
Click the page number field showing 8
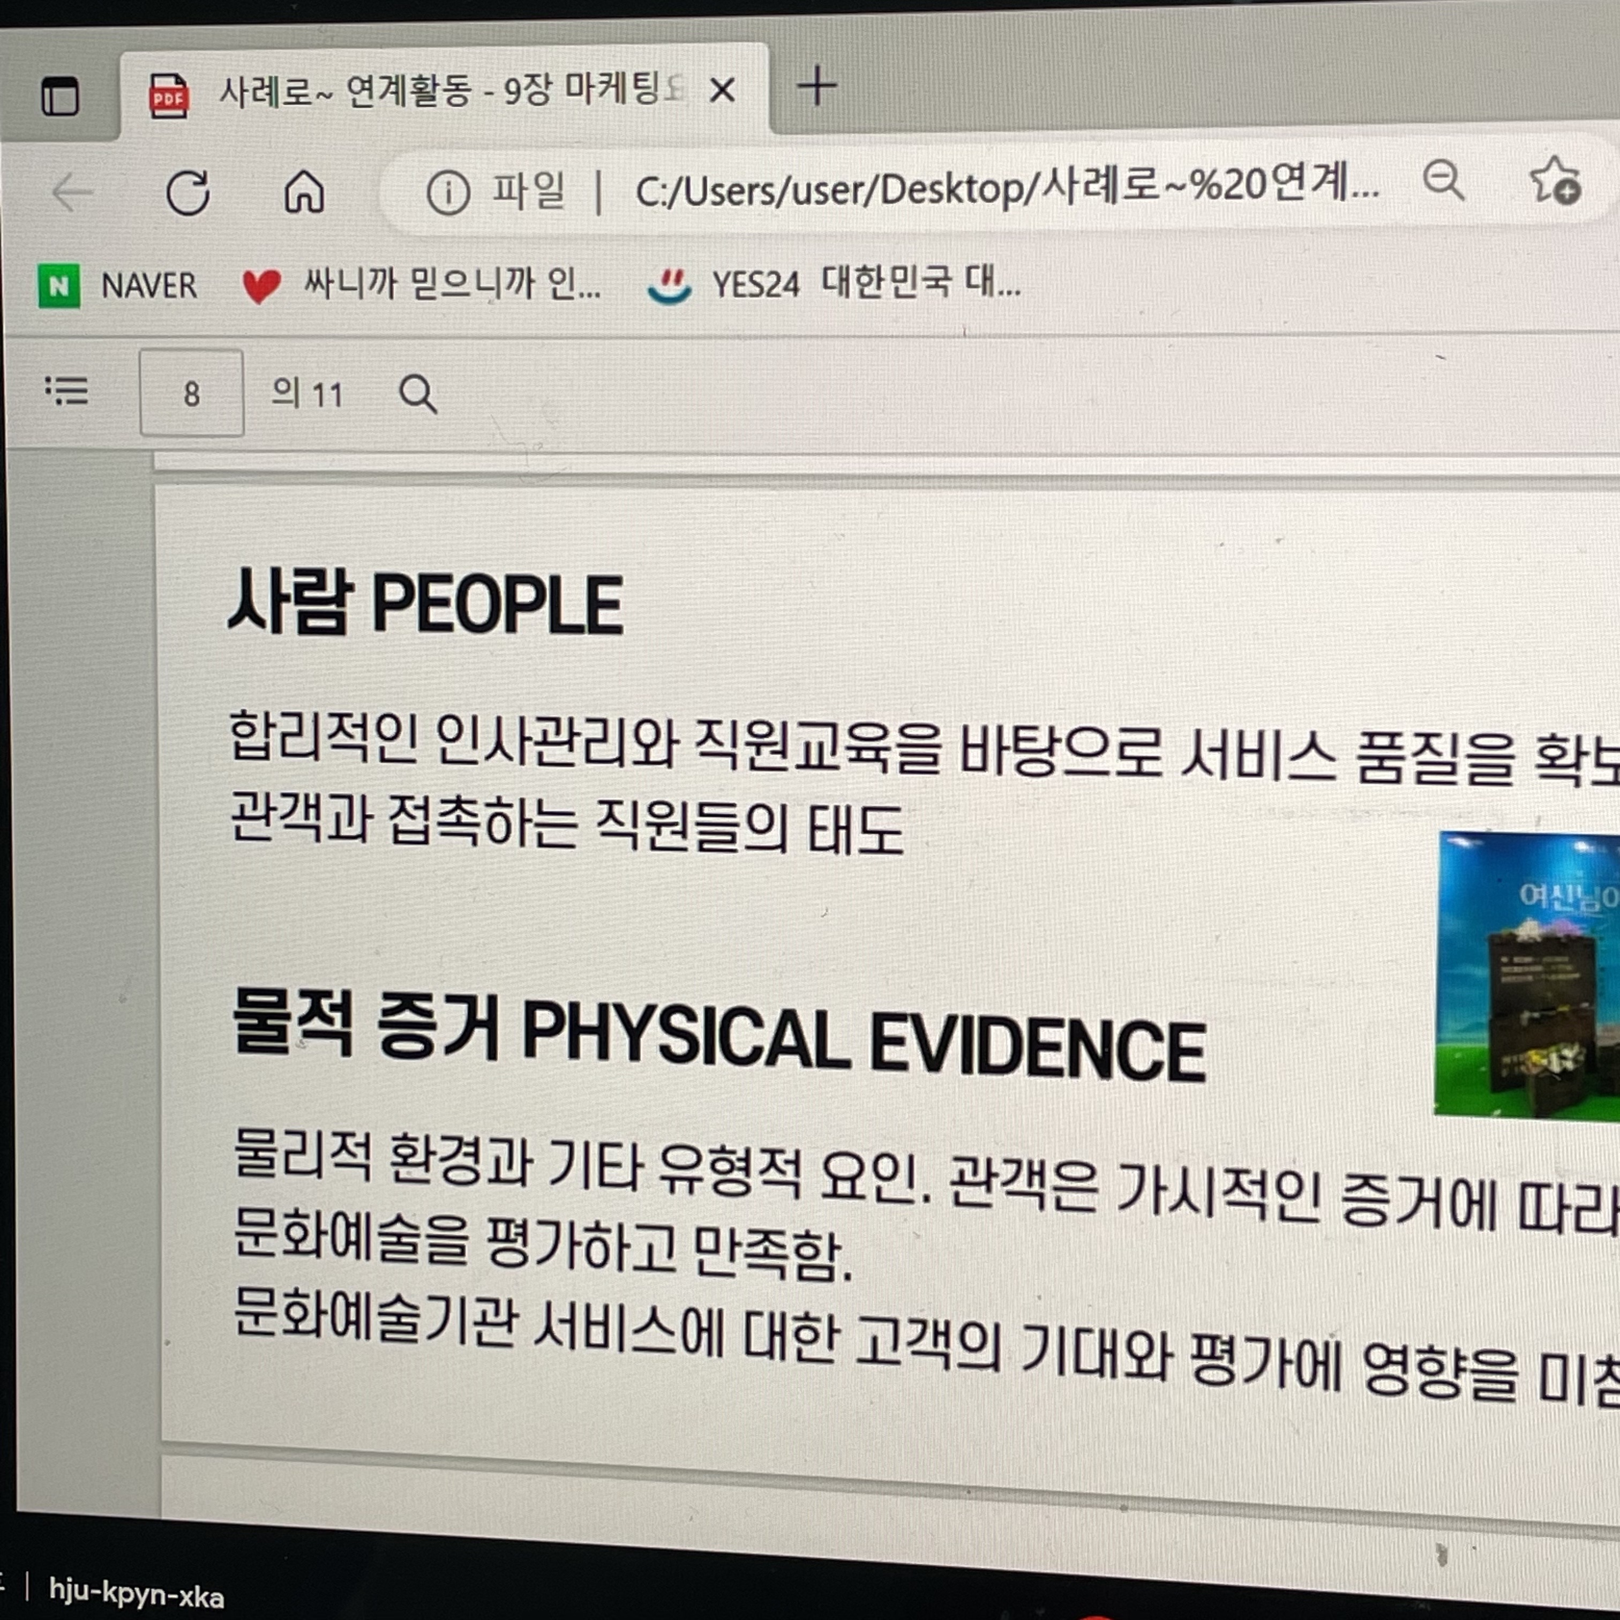click(191, 393)
